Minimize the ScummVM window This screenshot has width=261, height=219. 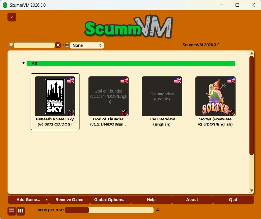coord(221,5)
